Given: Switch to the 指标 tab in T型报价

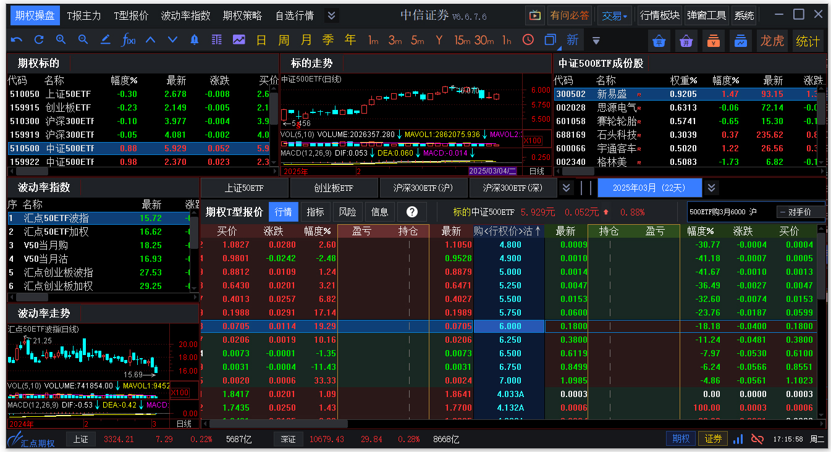Looking at the screenshot, I should 315,211.
